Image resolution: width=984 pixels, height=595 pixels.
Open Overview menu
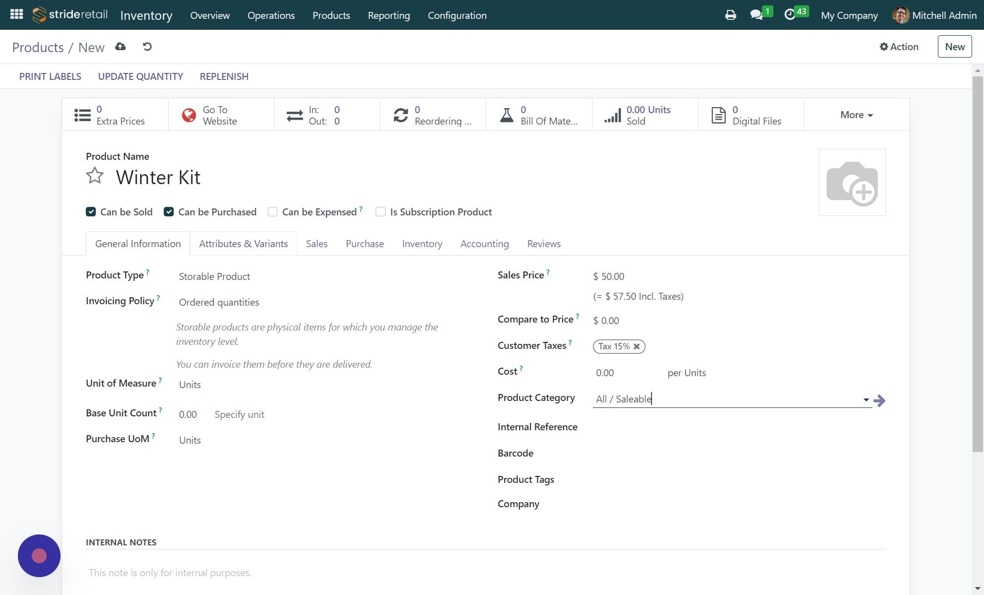(x=210, y=15)
